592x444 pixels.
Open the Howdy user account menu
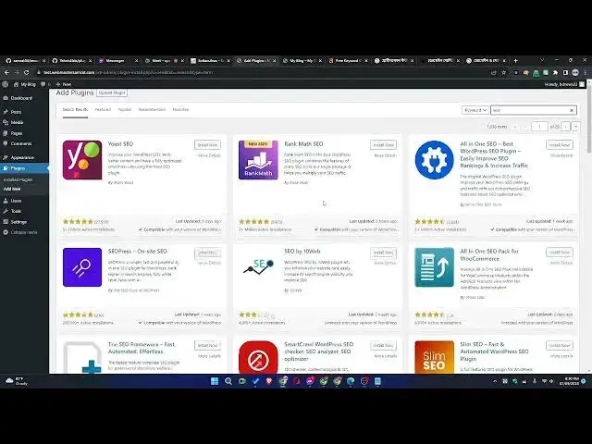click(x=564, y=84)
